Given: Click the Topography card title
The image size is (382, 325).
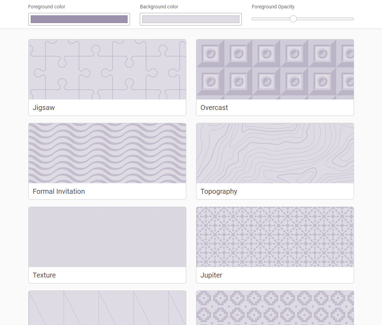Looking at the screenshot, I should point(219,192).
